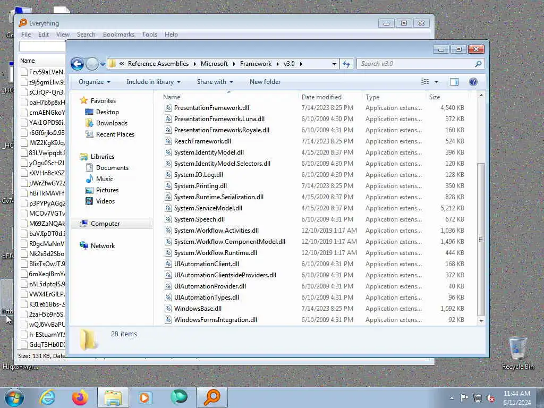Click the Framework breadcrumb segment
This screenshot has width=544, height=408.
coord(256,64)
